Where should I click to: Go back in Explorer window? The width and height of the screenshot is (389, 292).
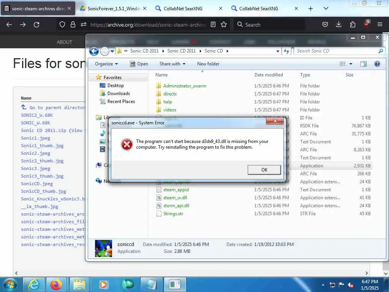pos(94,51)
